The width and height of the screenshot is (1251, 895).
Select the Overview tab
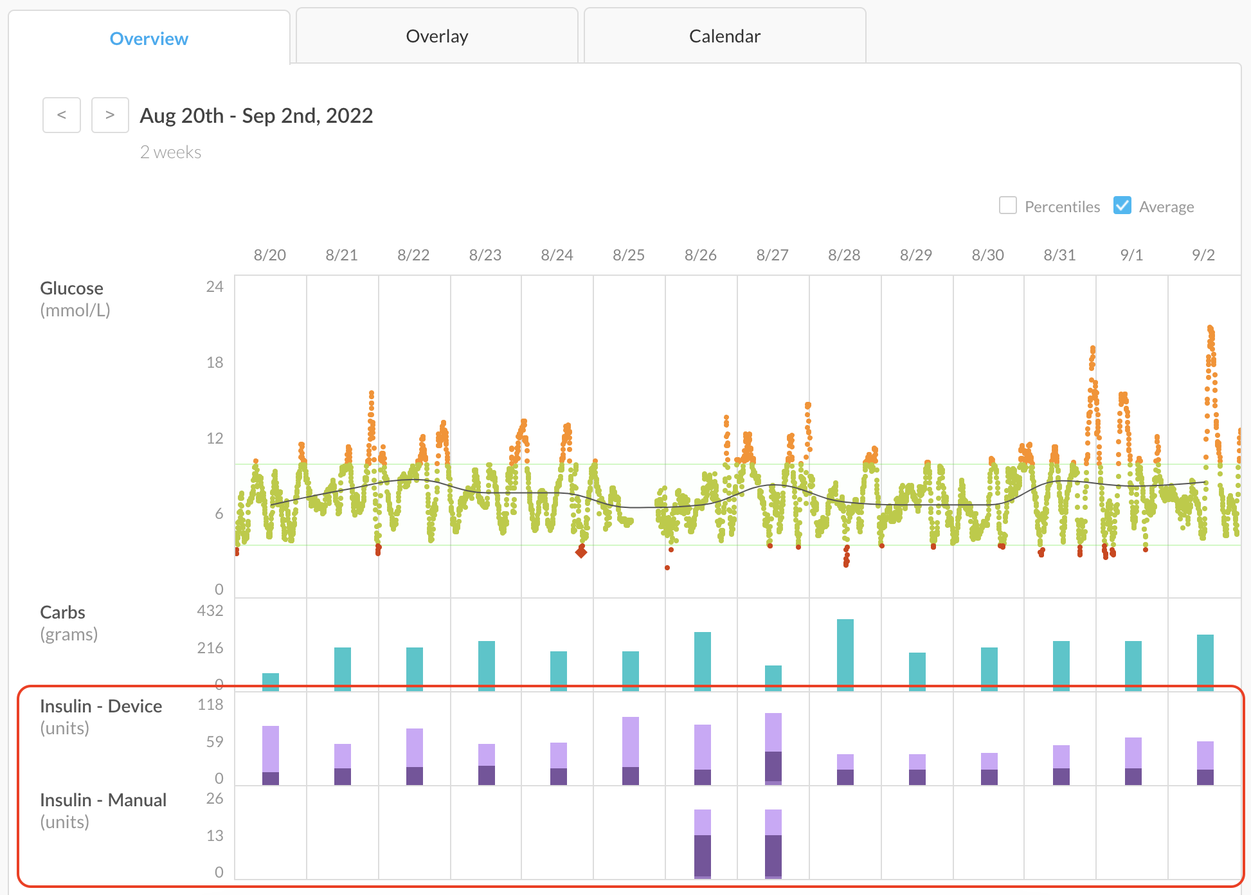(x=148, y=39)
